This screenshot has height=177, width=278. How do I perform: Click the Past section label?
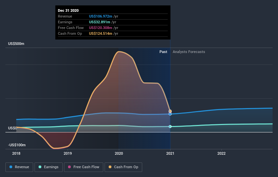point(163,52)
